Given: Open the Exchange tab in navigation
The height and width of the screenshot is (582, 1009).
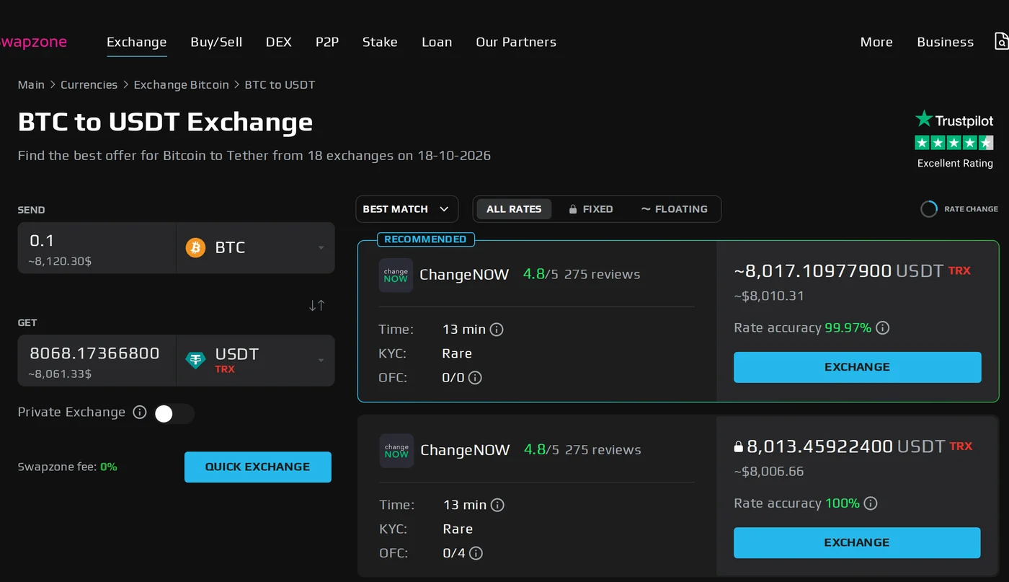Looking at the screenshot, I should [x=137, y=42].
